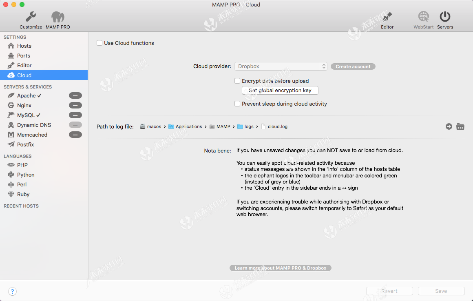473x301 pixels.
Task: Click the RECENT HOSTS section header
Action: click(21, 206)
